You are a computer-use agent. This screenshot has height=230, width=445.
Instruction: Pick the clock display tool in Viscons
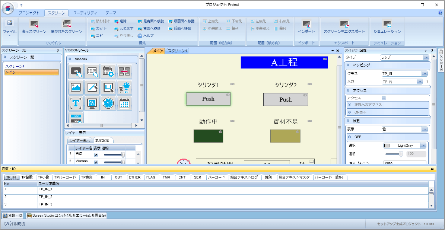[x=108, y=103]
